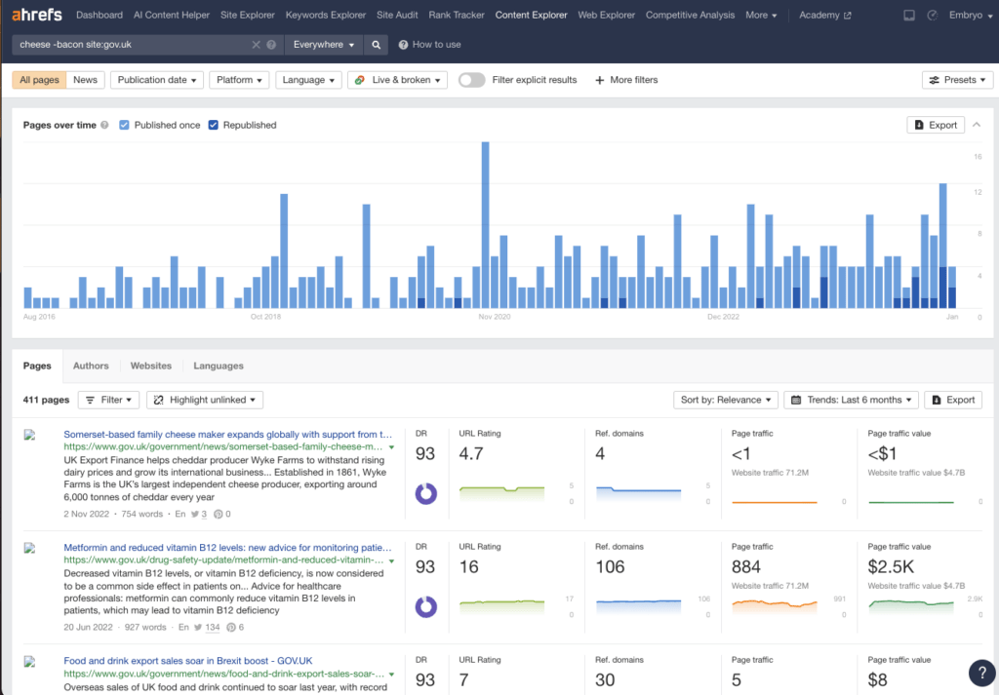
Task: Open the help info icon beside Pages over time
Action: coord(104,126)
